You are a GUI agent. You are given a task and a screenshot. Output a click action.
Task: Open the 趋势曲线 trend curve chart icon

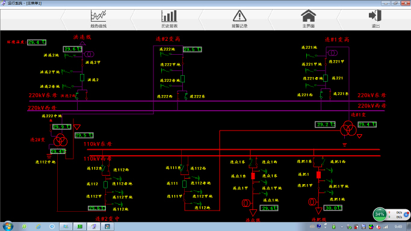click(98, 16)
